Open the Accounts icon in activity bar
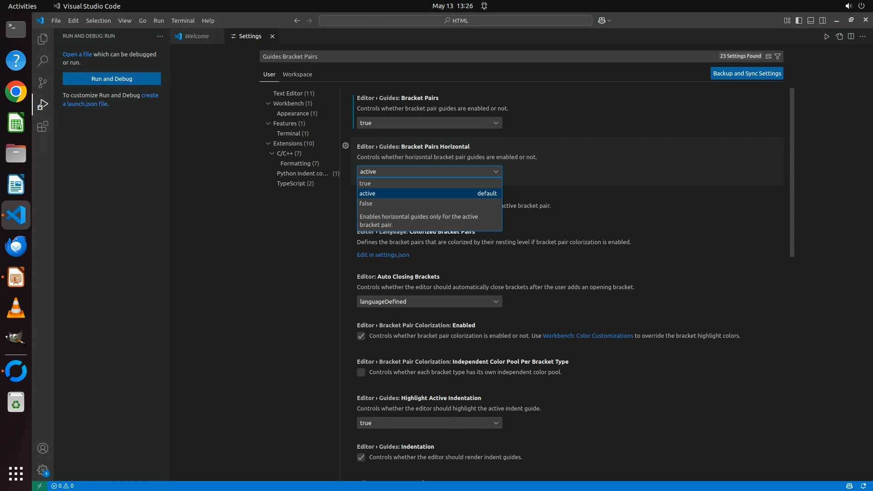Viewport: 873px width, 491px height. [42, 448]
